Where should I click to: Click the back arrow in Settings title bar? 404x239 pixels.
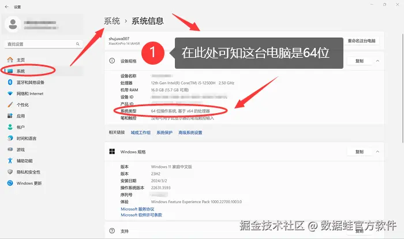7,7
